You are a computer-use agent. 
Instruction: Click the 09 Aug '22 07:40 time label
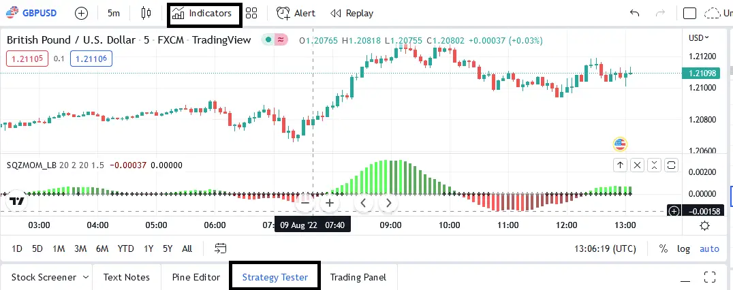pyautogui.click(x=312, y=225)
